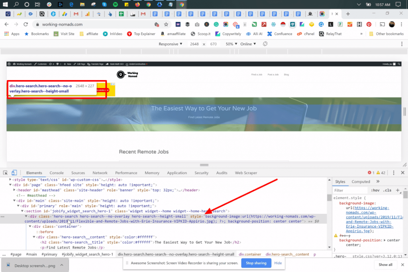
Task: Switch to the Computed styles tab
Action: pyautogui.click(x=361, y=182)
